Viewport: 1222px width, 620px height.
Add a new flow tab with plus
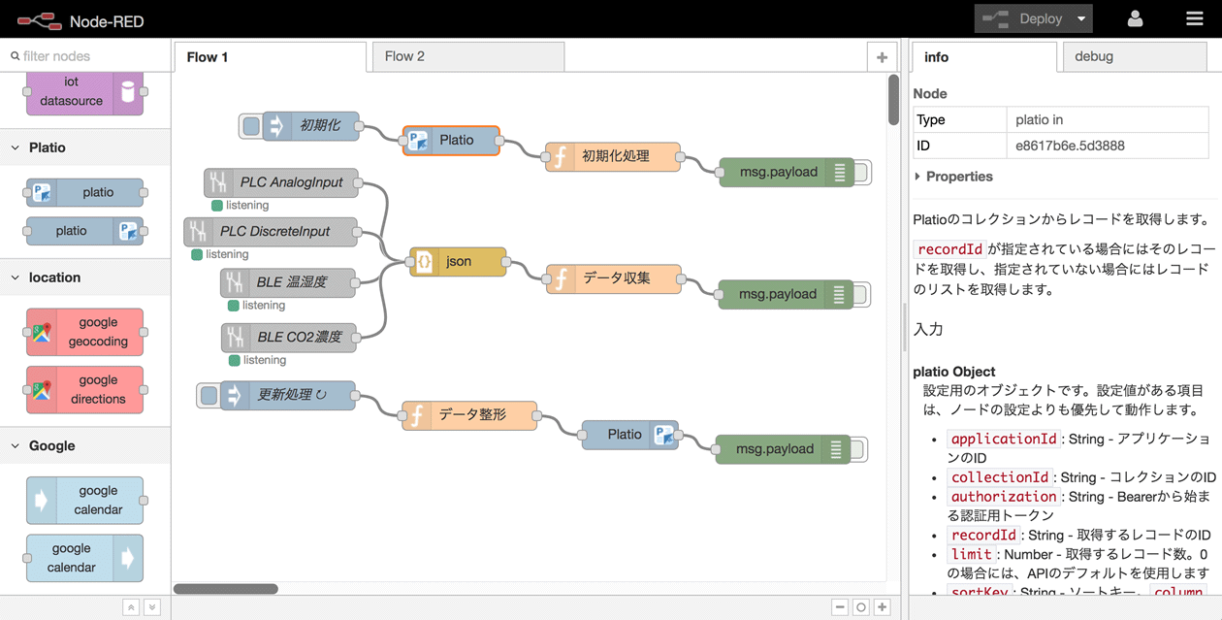[882, 57]
